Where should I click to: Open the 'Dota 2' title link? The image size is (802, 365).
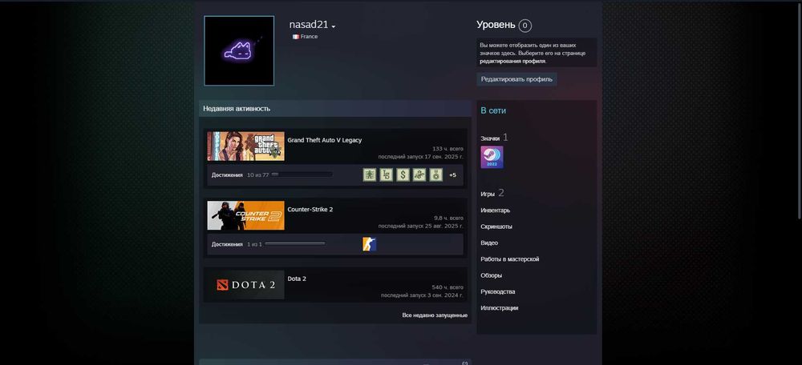pos(297,279)
